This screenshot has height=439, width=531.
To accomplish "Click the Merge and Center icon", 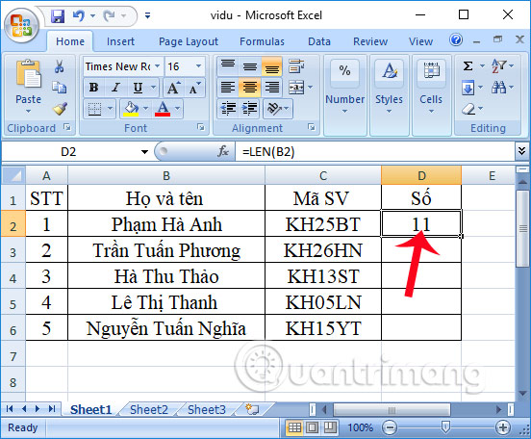I will (296, 88).
